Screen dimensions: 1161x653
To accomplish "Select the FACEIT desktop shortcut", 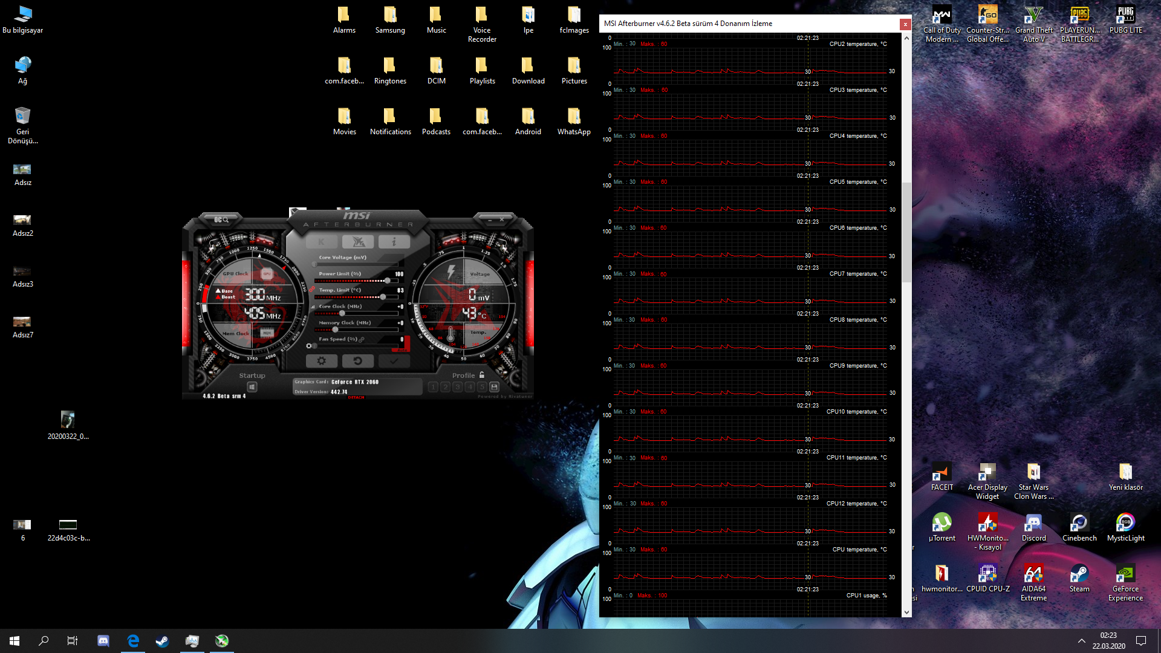I will click(x=941, y=476).
